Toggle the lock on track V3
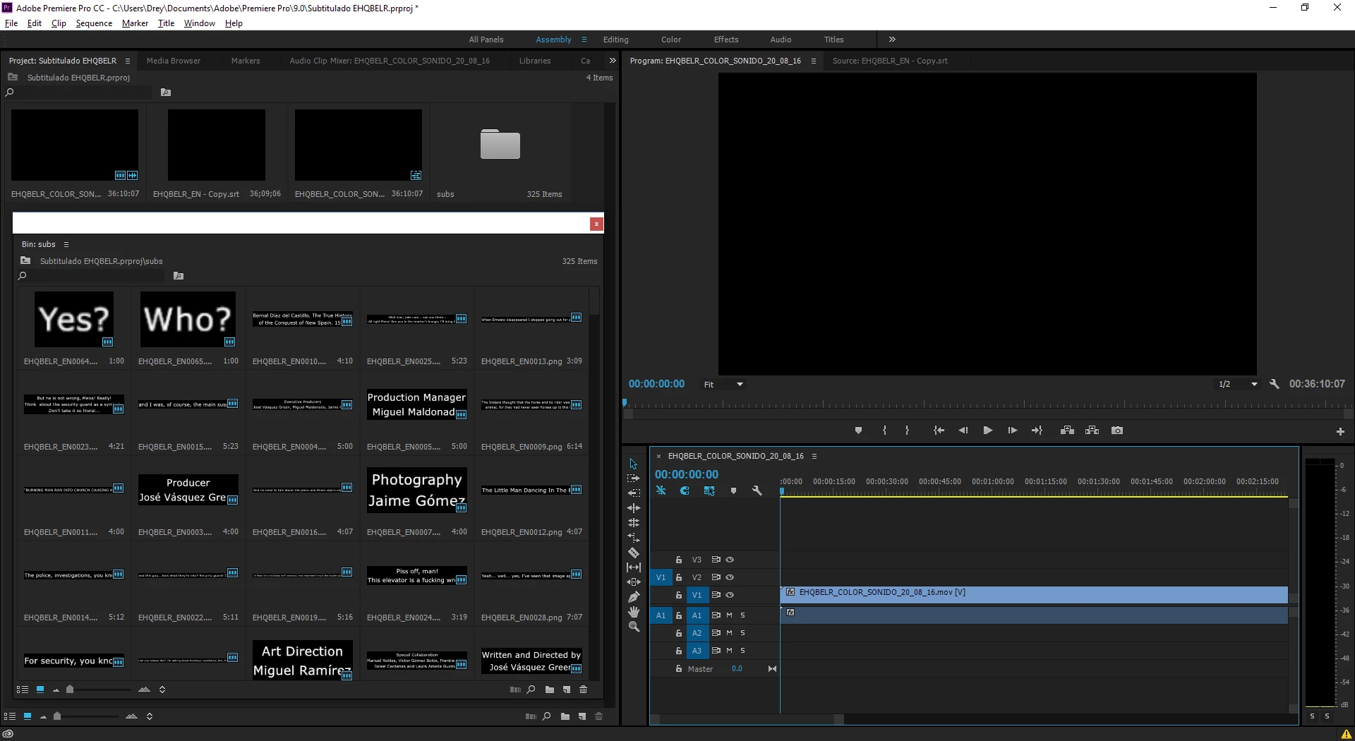 679,560
